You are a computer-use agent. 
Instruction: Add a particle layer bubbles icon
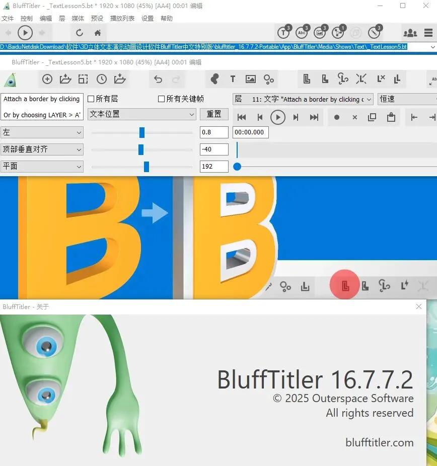269,79
